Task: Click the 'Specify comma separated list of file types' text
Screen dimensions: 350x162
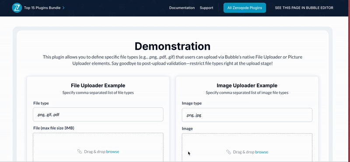Action: [x=98, y=93]
